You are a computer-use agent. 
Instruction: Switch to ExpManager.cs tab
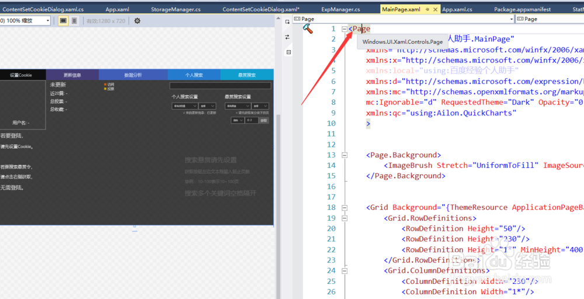point(340,10)
